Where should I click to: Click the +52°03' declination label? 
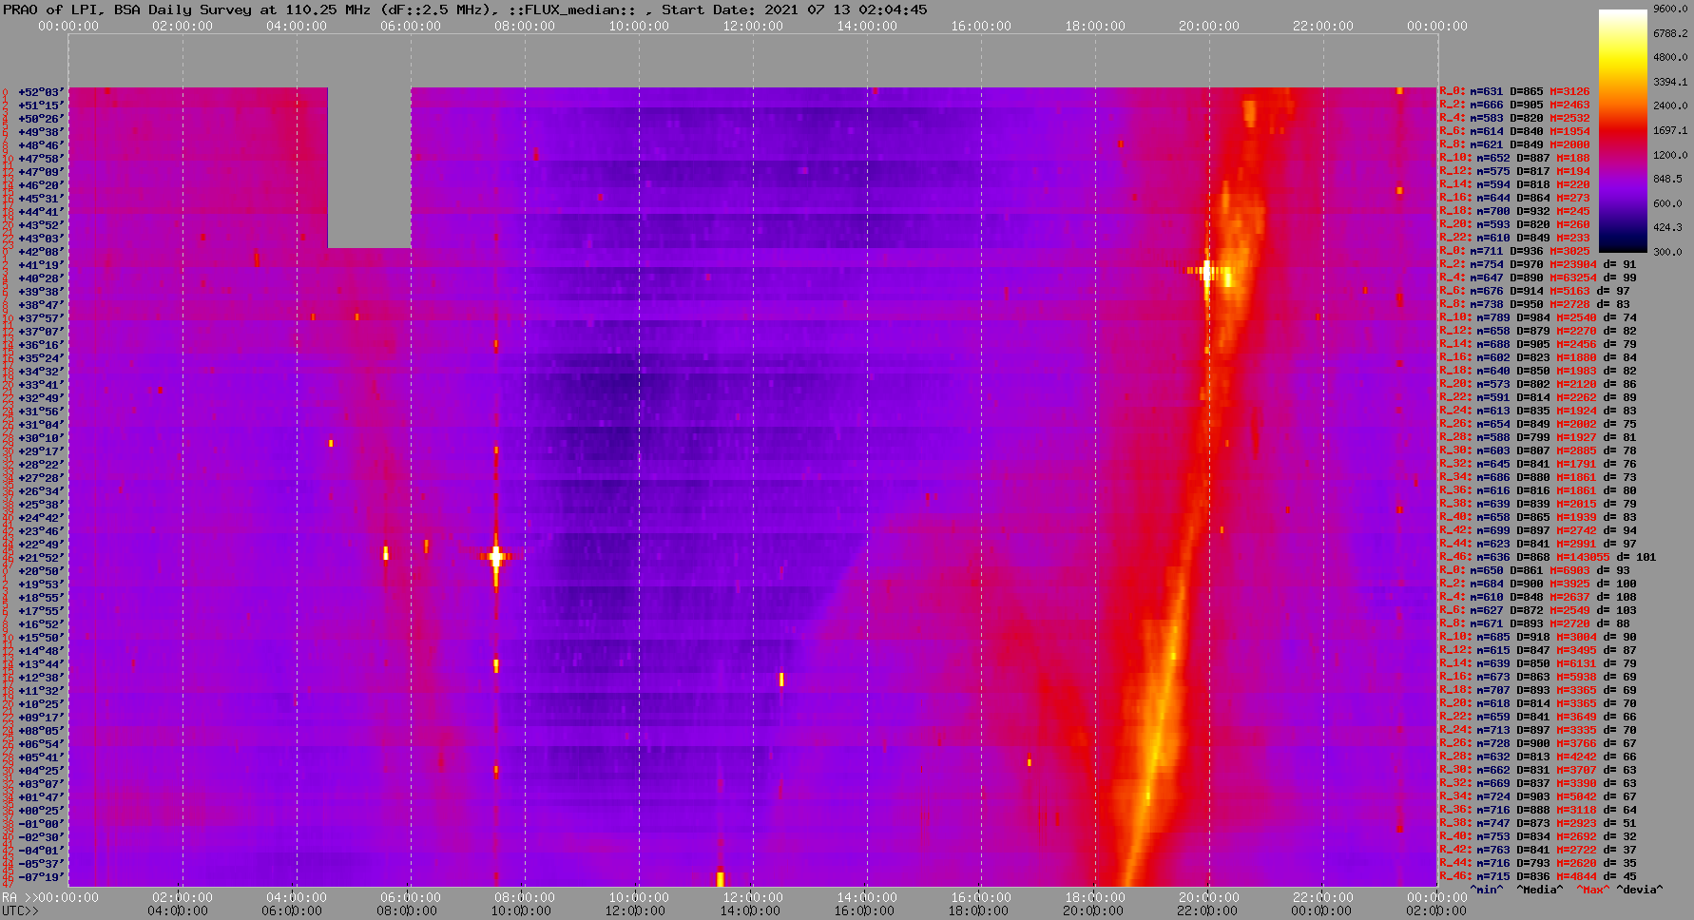pos(41,92)
